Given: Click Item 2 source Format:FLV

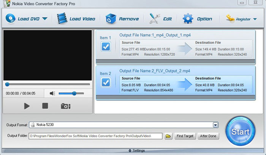Looking at the screenshot, I should coord(130,90).
